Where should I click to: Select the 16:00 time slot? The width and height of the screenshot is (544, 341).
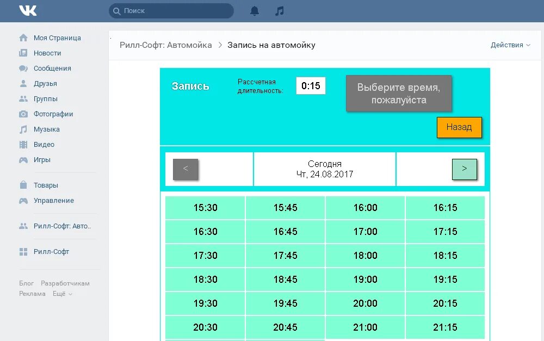coord(365,207)
